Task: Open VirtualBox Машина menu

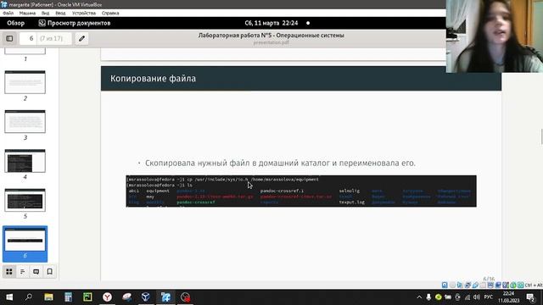Action: (x=27, y=14)
